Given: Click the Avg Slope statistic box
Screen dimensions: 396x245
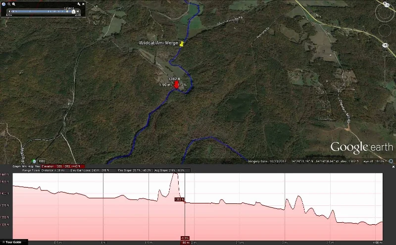Looking at the screenshot, I should (172, 170).
